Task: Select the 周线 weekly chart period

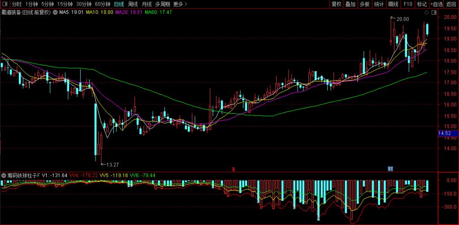Action: click(133, 4)
